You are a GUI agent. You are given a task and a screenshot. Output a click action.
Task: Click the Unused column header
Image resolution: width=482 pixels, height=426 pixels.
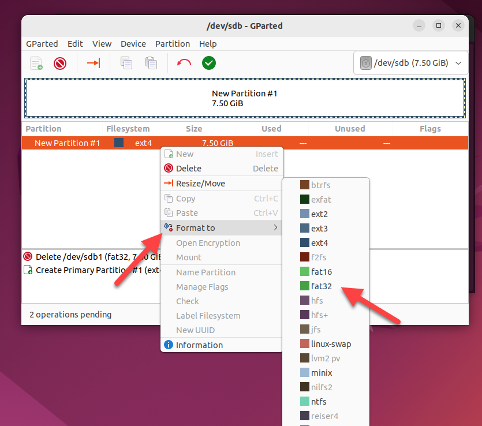coord(350,129)
